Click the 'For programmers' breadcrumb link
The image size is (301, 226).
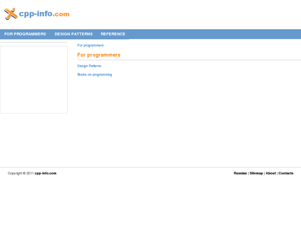tap(90, 45)
